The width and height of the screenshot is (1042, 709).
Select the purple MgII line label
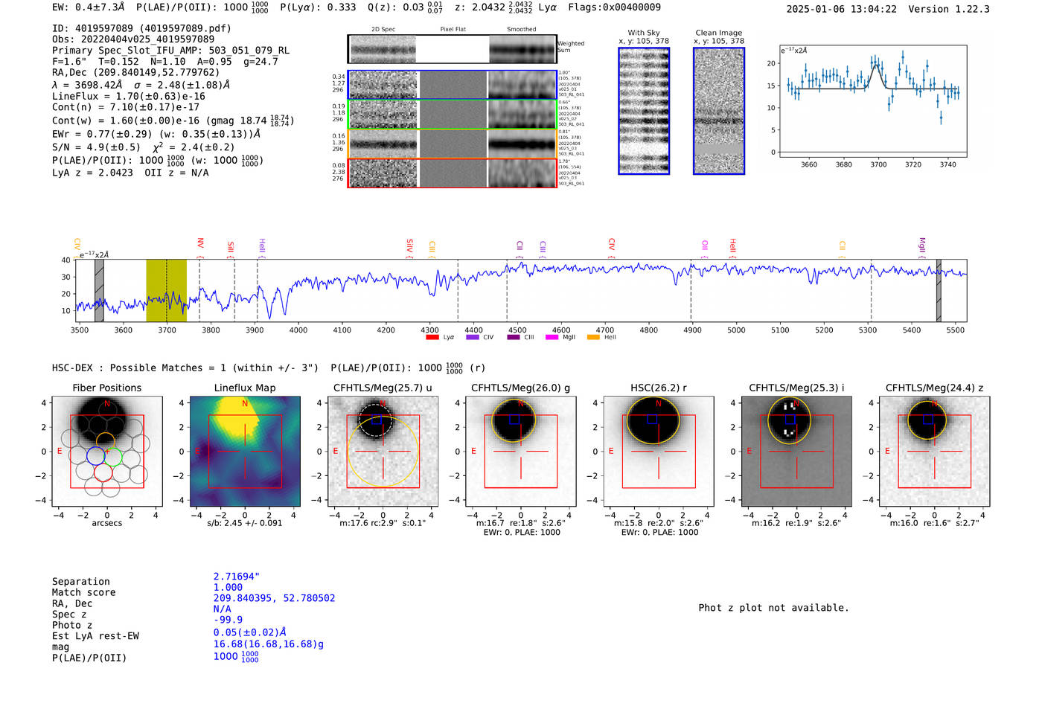[922, 245]
